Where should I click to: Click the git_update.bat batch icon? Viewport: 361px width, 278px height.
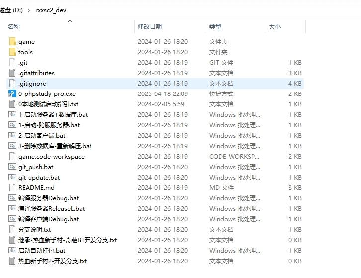tap(12, 177)
